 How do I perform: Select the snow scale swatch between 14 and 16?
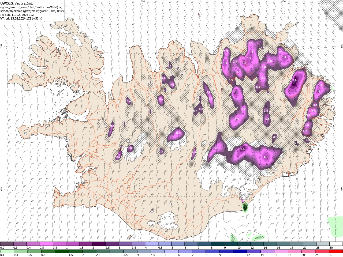pos(270,244)
